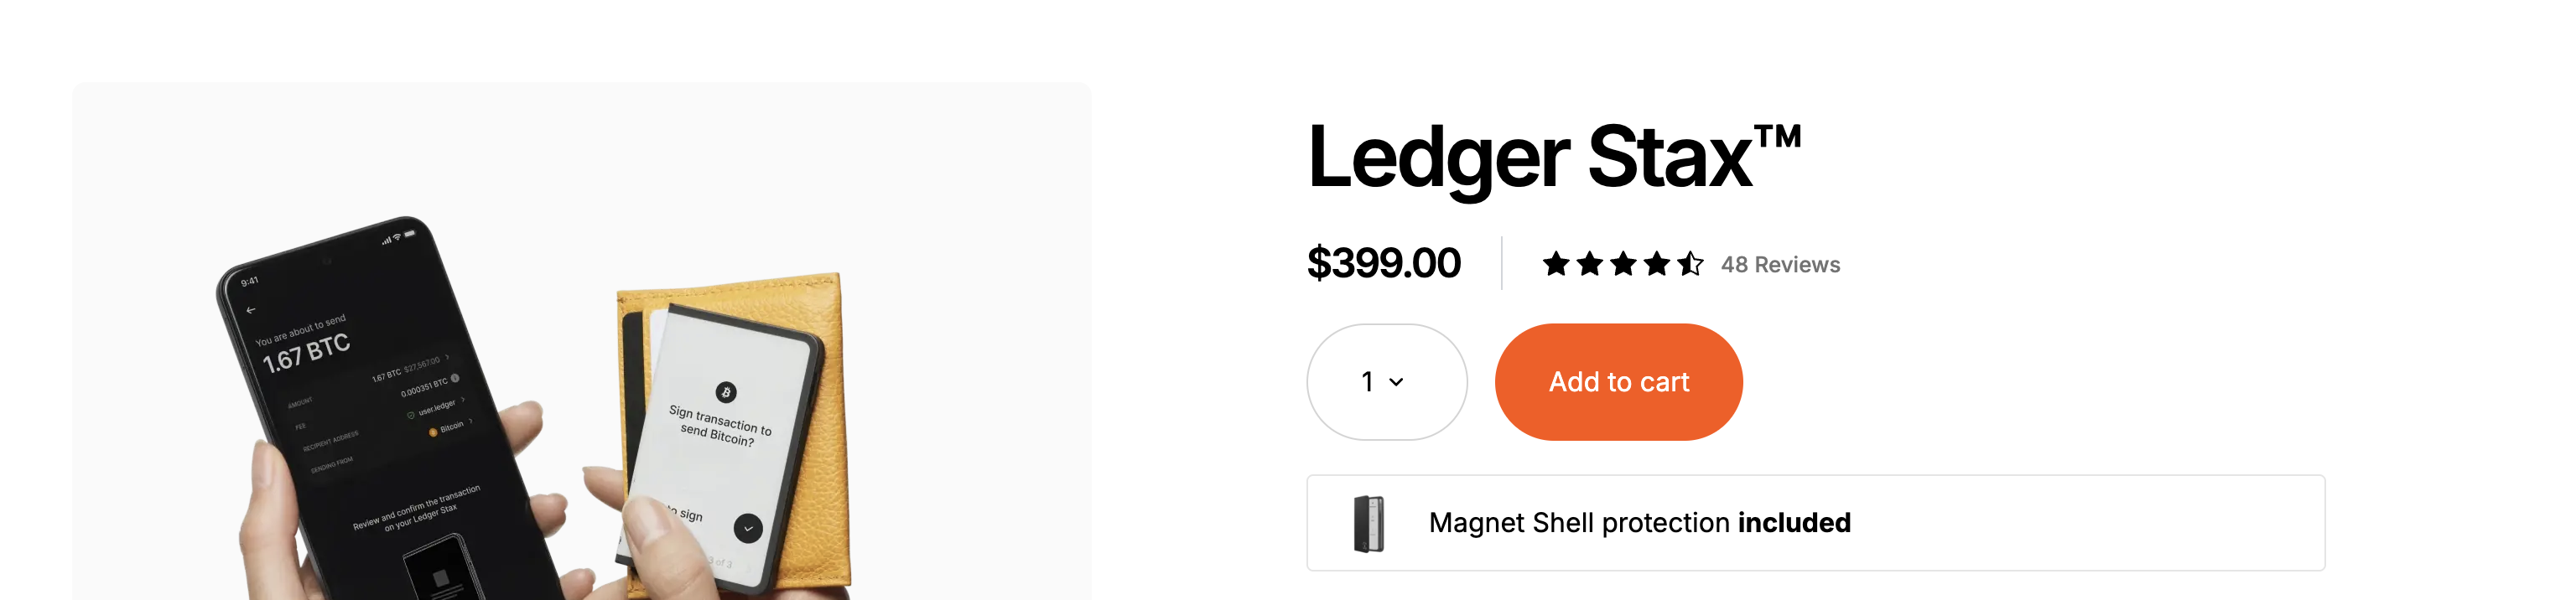
Task: Click the orange Bitcoin icon on phone screen
Action: (433, 432)
